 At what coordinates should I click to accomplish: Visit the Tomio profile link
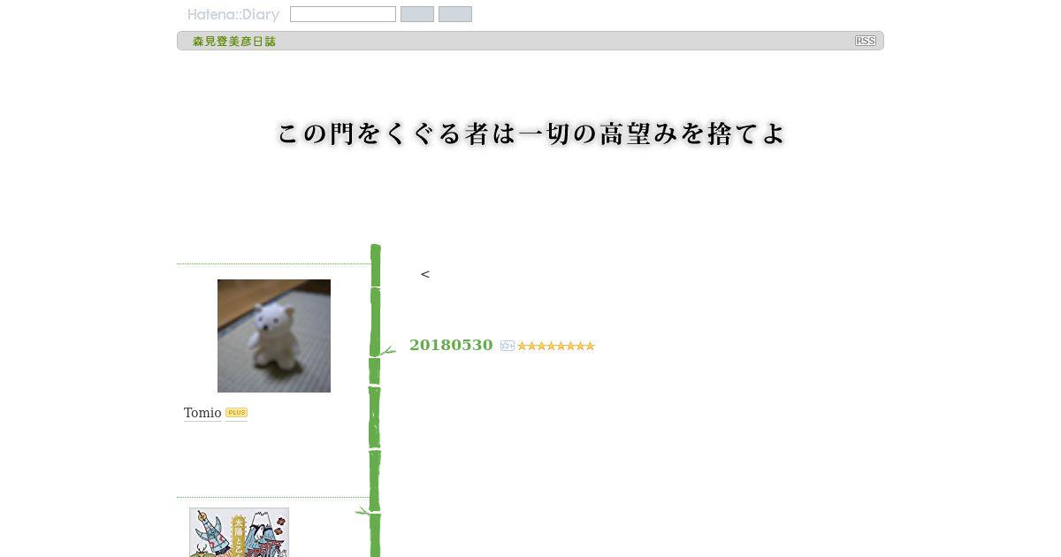[202, 413]
